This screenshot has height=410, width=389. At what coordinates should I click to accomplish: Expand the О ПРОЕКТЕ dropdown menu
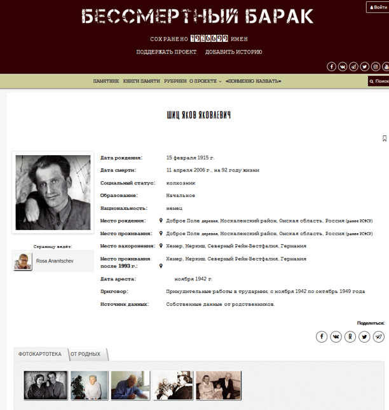pos(205,81)
